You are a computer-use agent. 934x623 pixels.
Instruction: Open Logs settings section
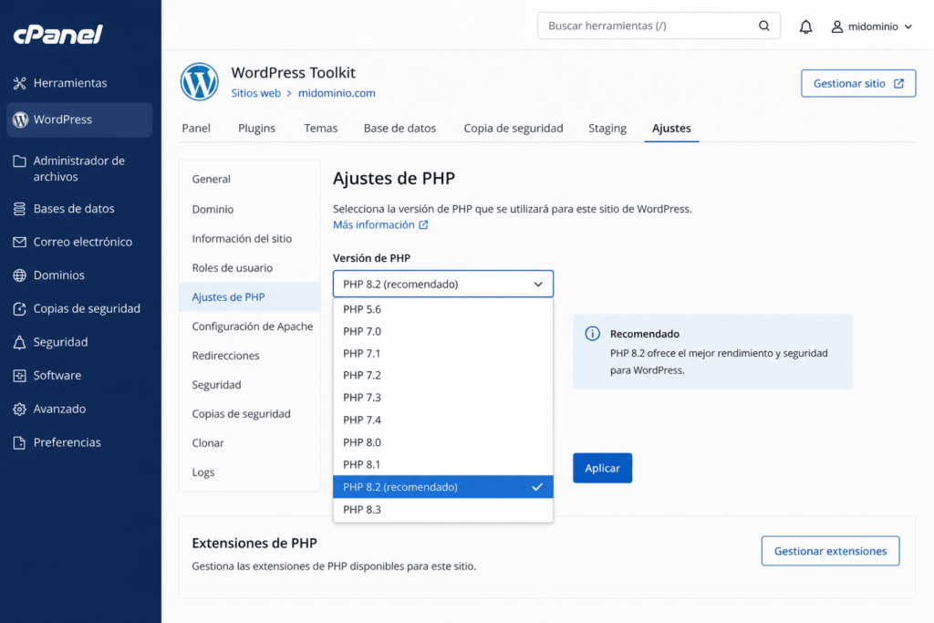250,472
